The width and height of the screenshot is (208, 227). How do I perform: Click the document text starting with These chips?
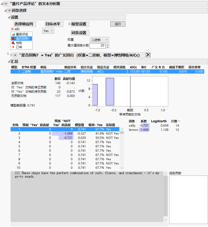[87, 175]
